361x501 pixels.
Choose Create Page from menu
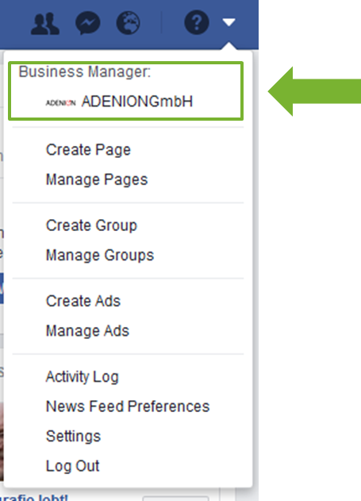point(88,150)
